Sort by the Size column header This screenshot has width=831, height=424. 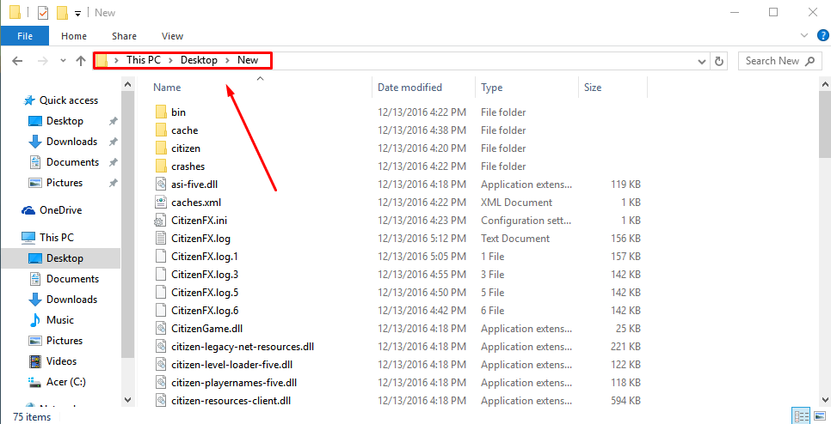click(x=593, y=88)
